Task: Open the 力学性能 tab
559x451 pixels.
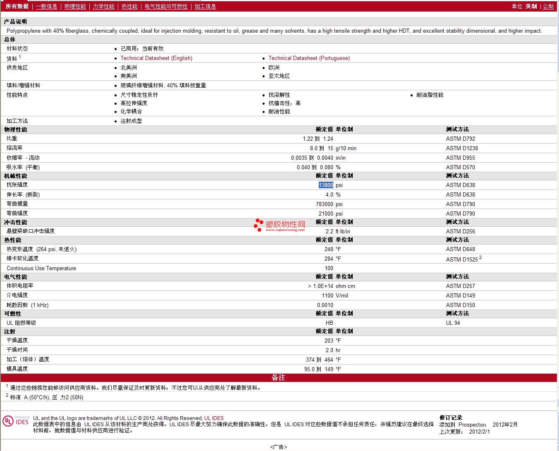Action: (x=103, y=6)
